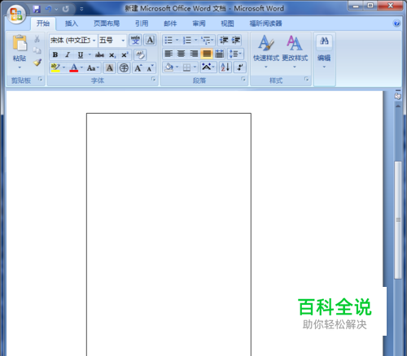Apply strikethrough formatting
407x356 pixels.
pos(99,55)
